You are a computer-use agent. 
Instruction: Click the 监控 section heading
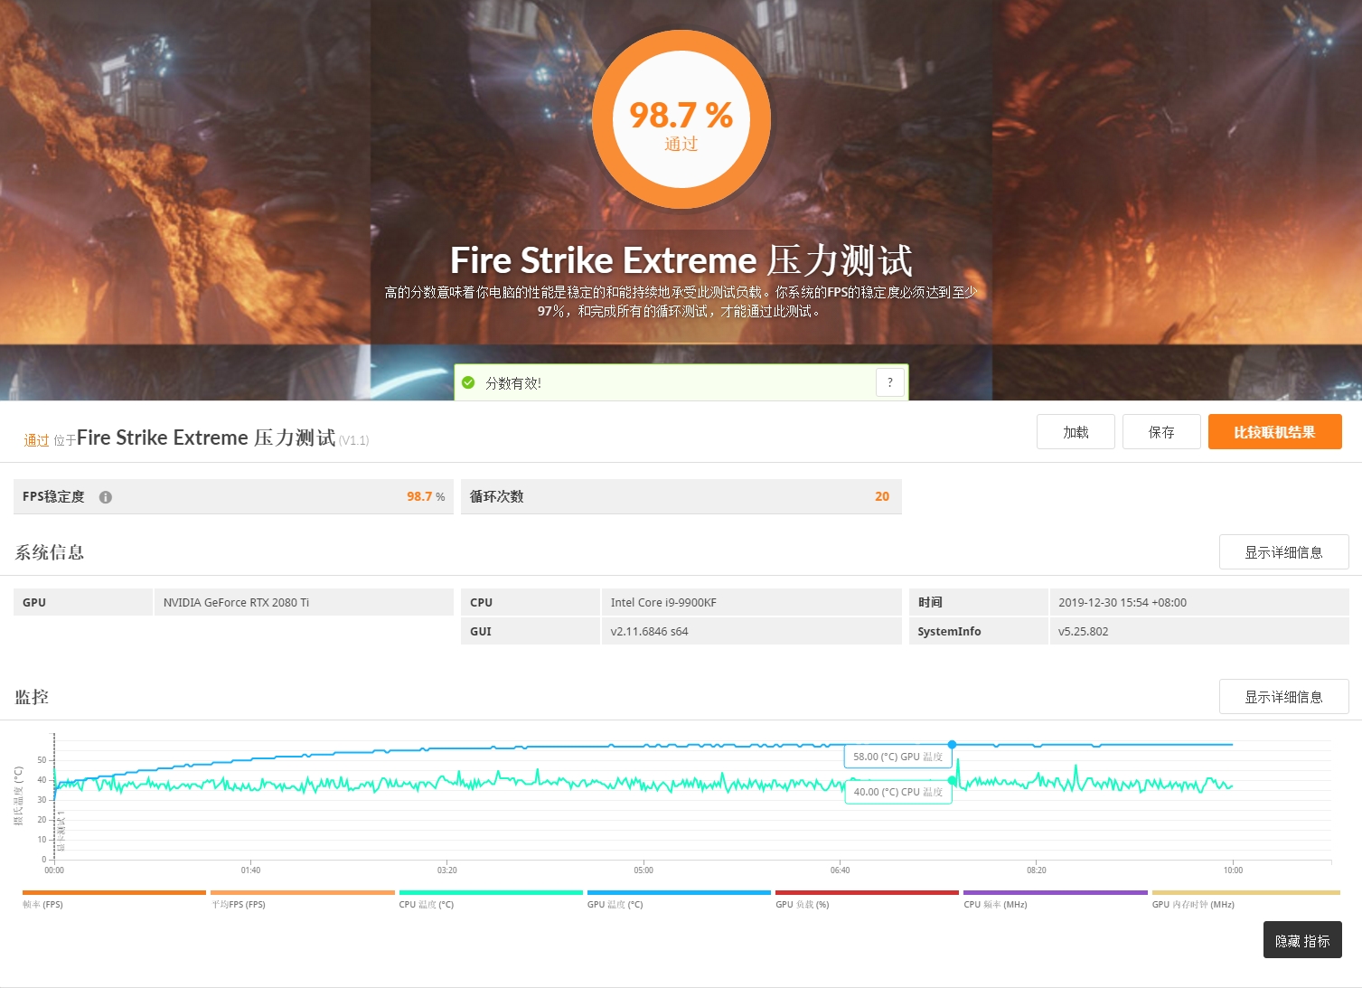click(32, 697)
